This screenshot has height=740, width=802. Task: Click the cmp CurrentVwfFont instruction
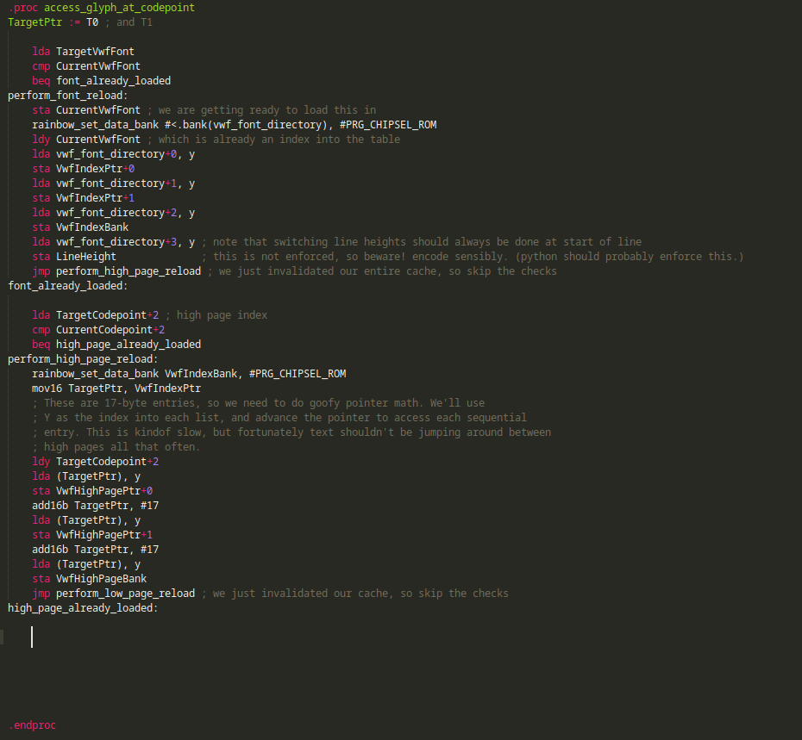pos(86,66)
